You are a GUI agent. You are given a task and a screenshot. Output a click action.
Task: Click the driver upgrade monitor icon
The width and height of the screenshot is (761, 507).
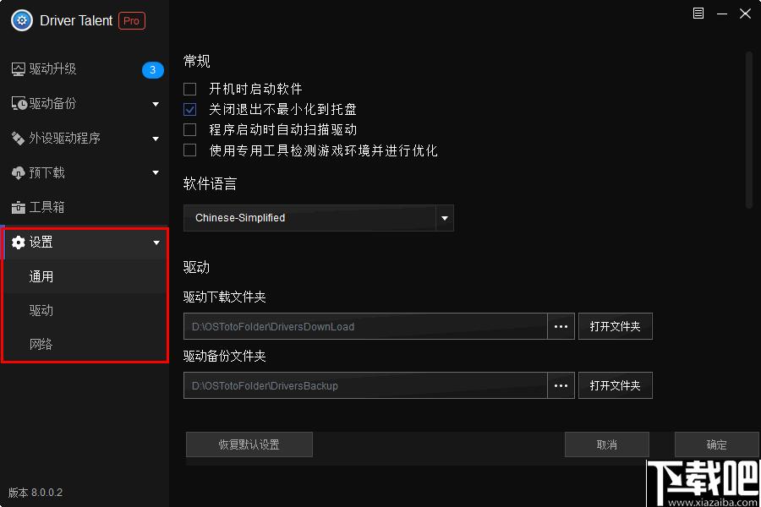(19, 69)
